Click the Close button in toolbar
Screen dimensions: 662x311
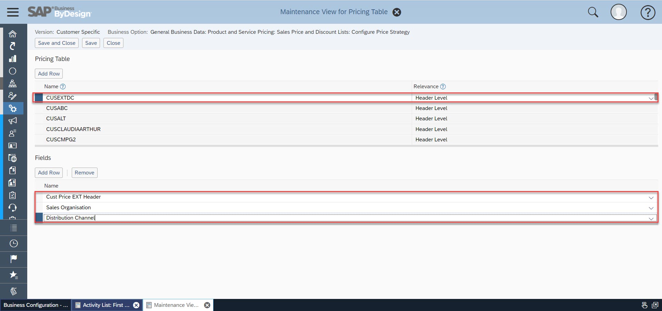tap(113, 43)
